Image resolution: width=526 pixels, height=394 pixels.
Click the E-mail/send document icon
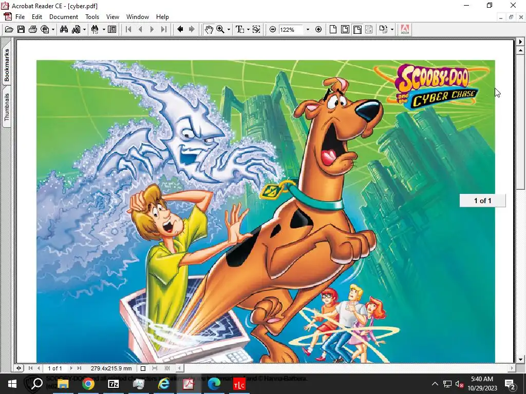pyautogui.click(x=45, y=29)
